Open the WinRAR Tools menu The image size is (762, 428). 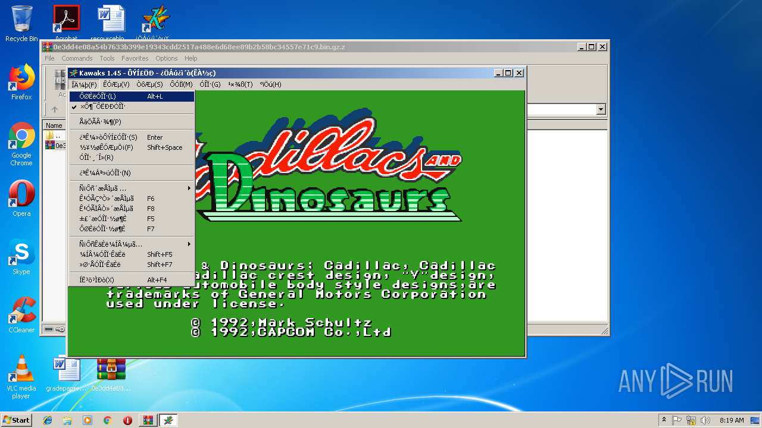point(107,58)
